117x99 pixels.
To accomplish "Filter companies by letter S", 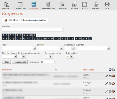I will pyautogui.click(x=66, y=39).
